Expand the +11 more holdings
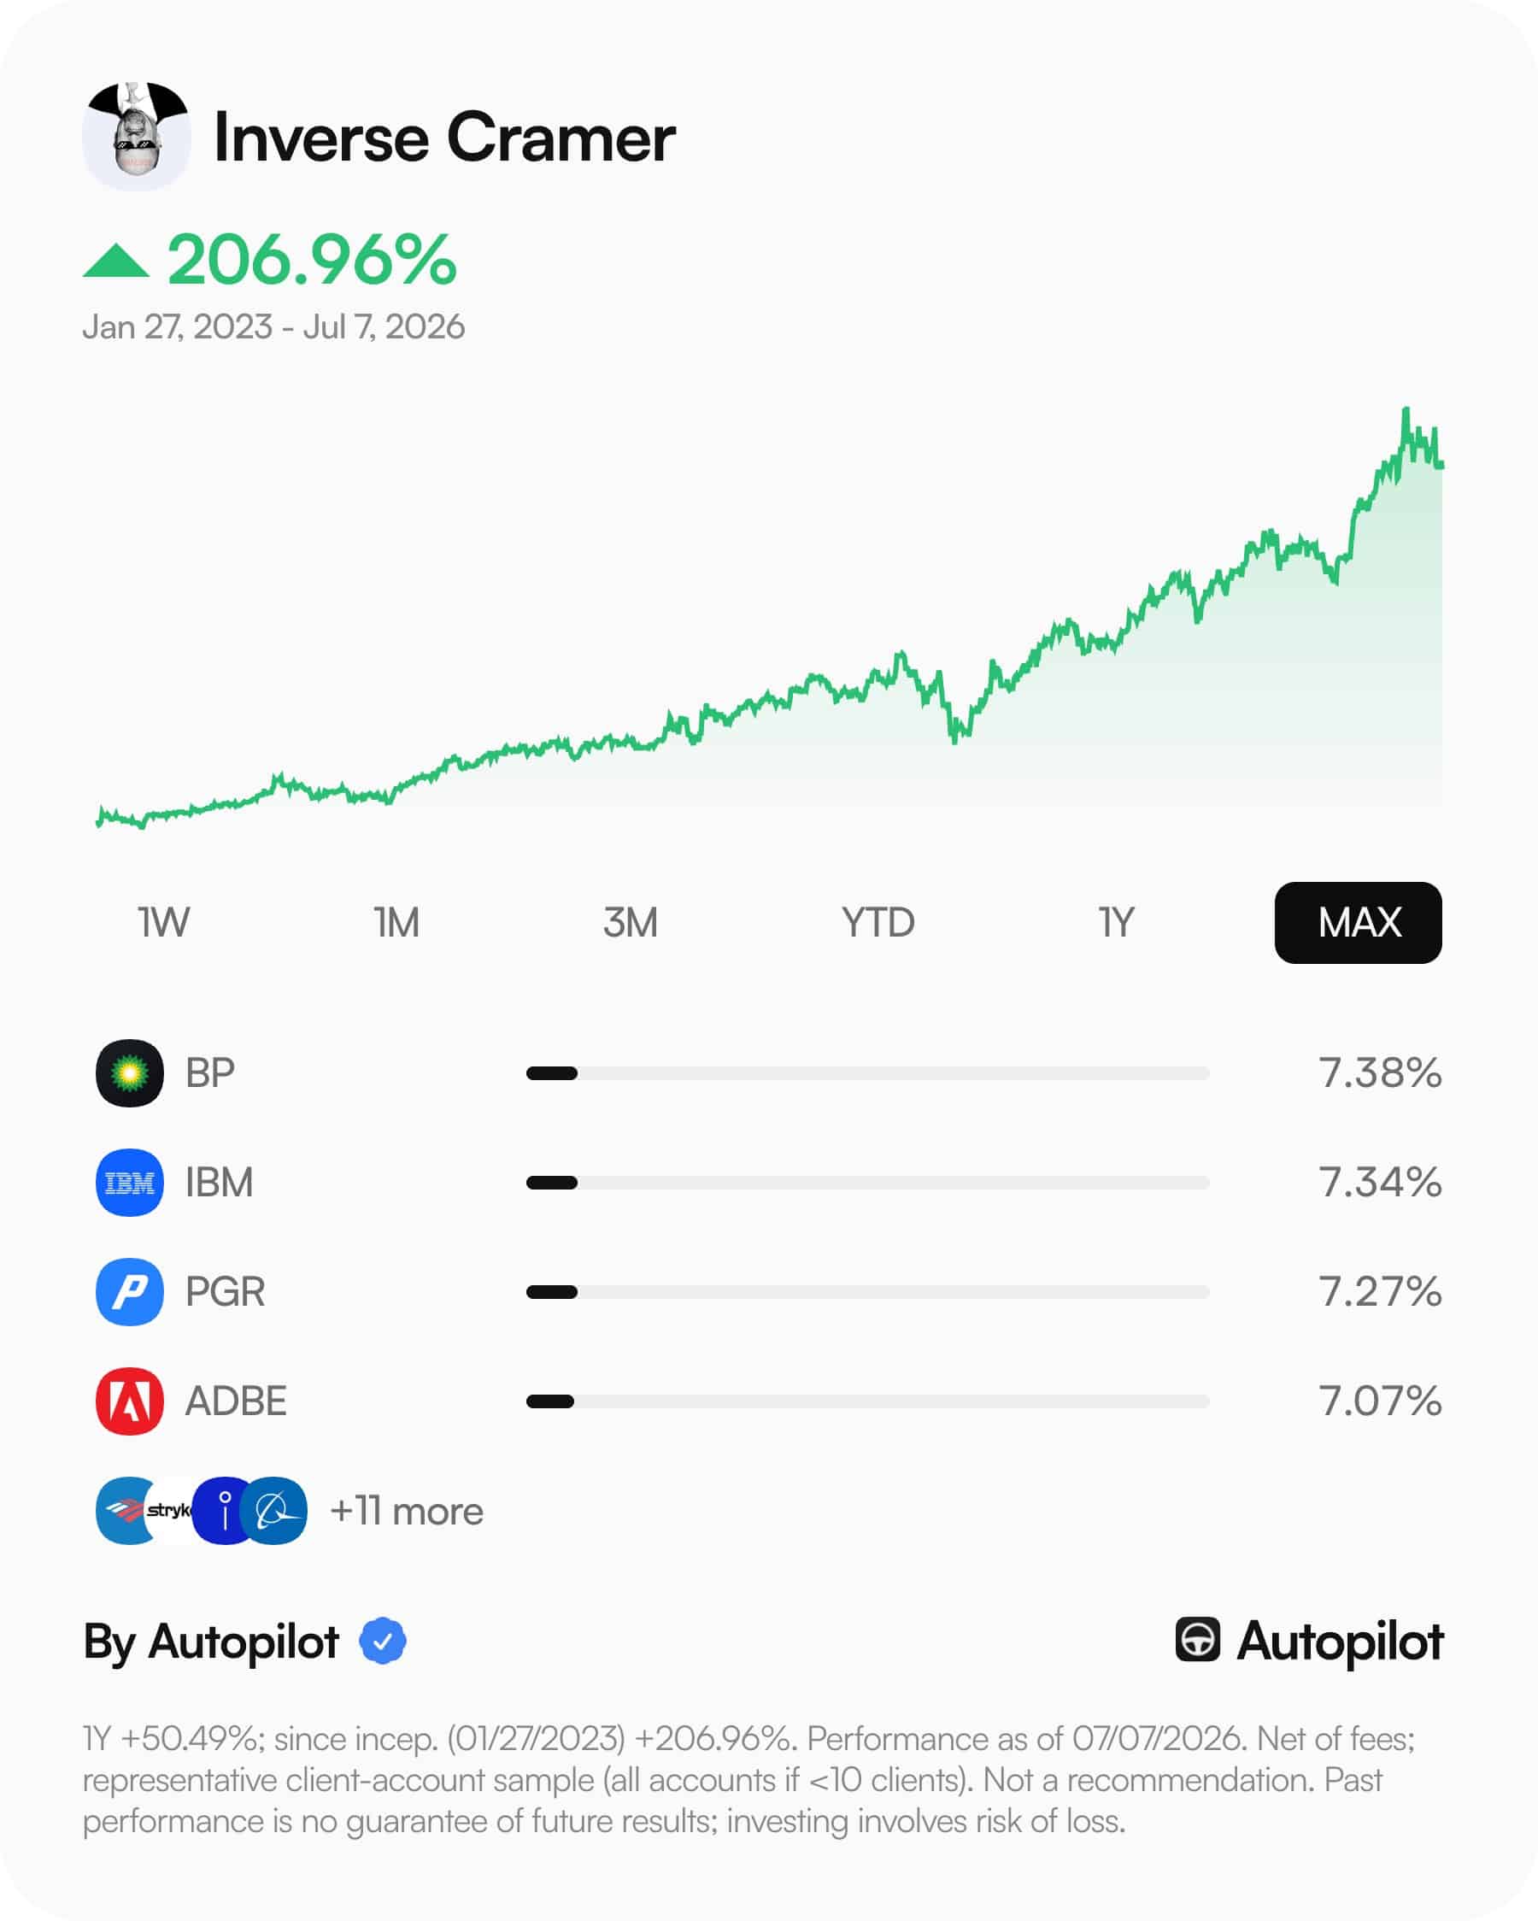 click(x=407, y=1512)
